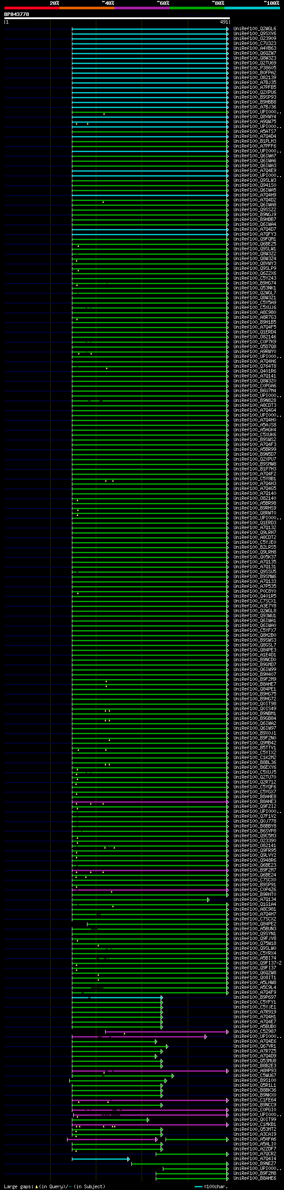The height and width of the screenshot is (1190, 284).
Task: Click the cyan 100char scale legend
Action: pyautogui.click(x=212, y=1186)
